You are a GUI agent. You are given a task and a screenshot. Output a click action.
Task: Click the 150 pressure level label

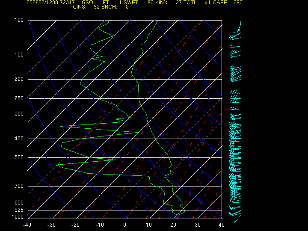tap(19, 55)
